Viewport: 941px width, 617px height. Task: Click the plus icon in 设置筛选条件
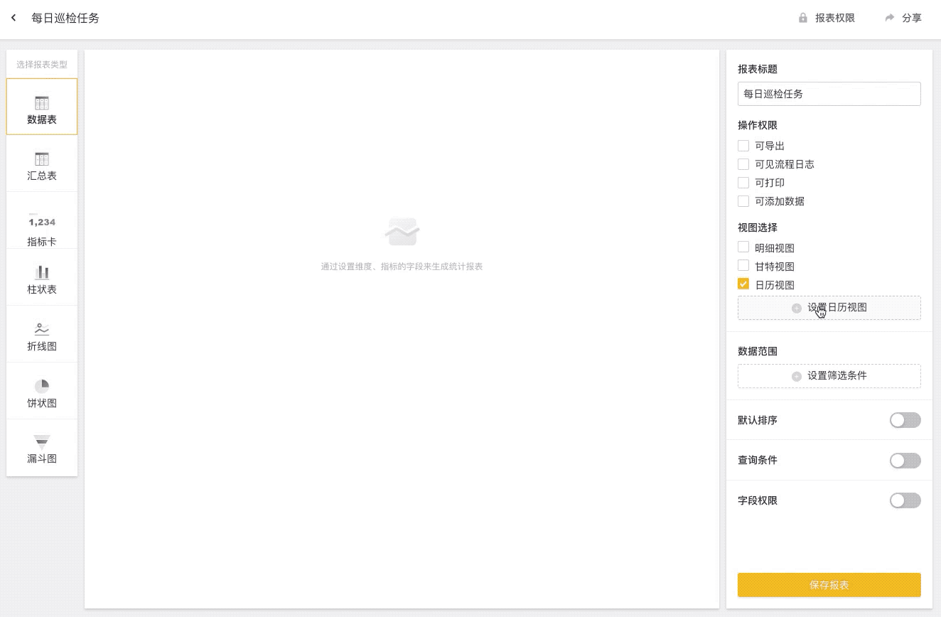tap(797, 377)
